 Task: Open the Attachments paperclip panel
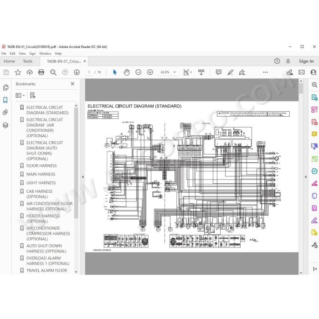(5, 112)
